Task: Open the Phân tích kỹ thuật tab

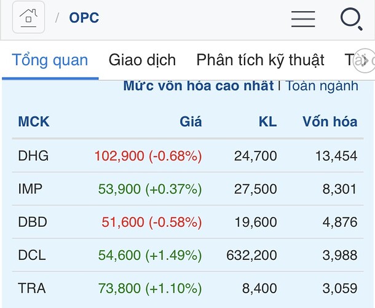Action: (260, 60)
